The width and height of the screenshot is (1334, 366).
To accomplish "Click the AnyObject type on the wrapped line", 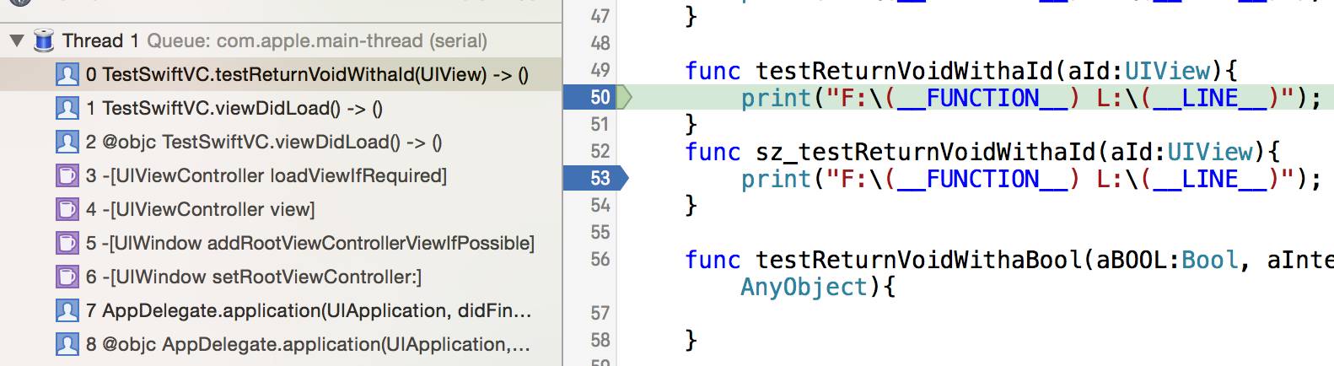I will click(x=804, y=287).
